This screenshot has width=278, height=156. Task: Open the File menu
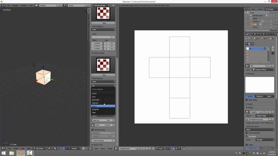[8, 6]
